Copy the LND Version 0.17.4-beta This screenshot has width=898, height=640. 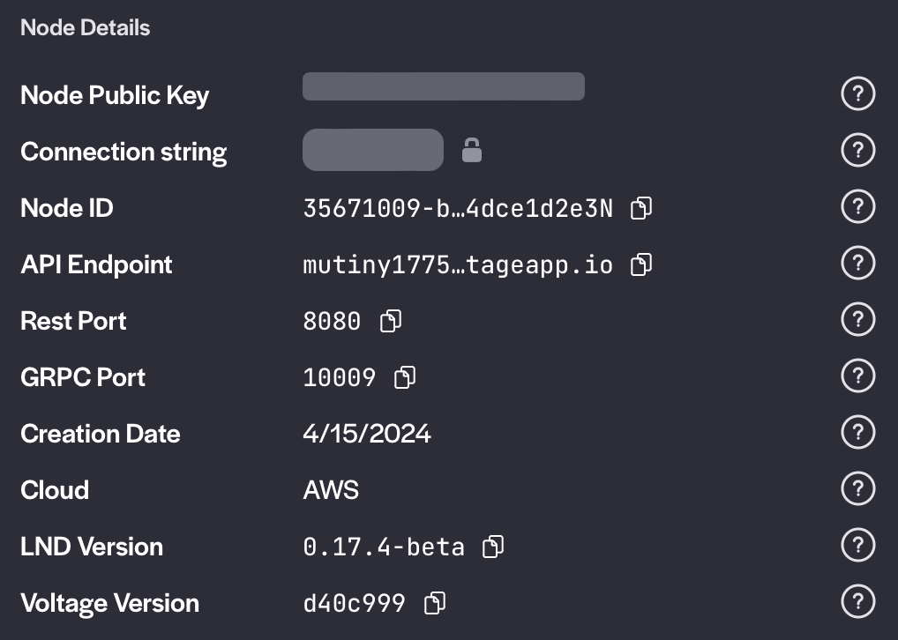pyautogui.click(x=492, y=546)
